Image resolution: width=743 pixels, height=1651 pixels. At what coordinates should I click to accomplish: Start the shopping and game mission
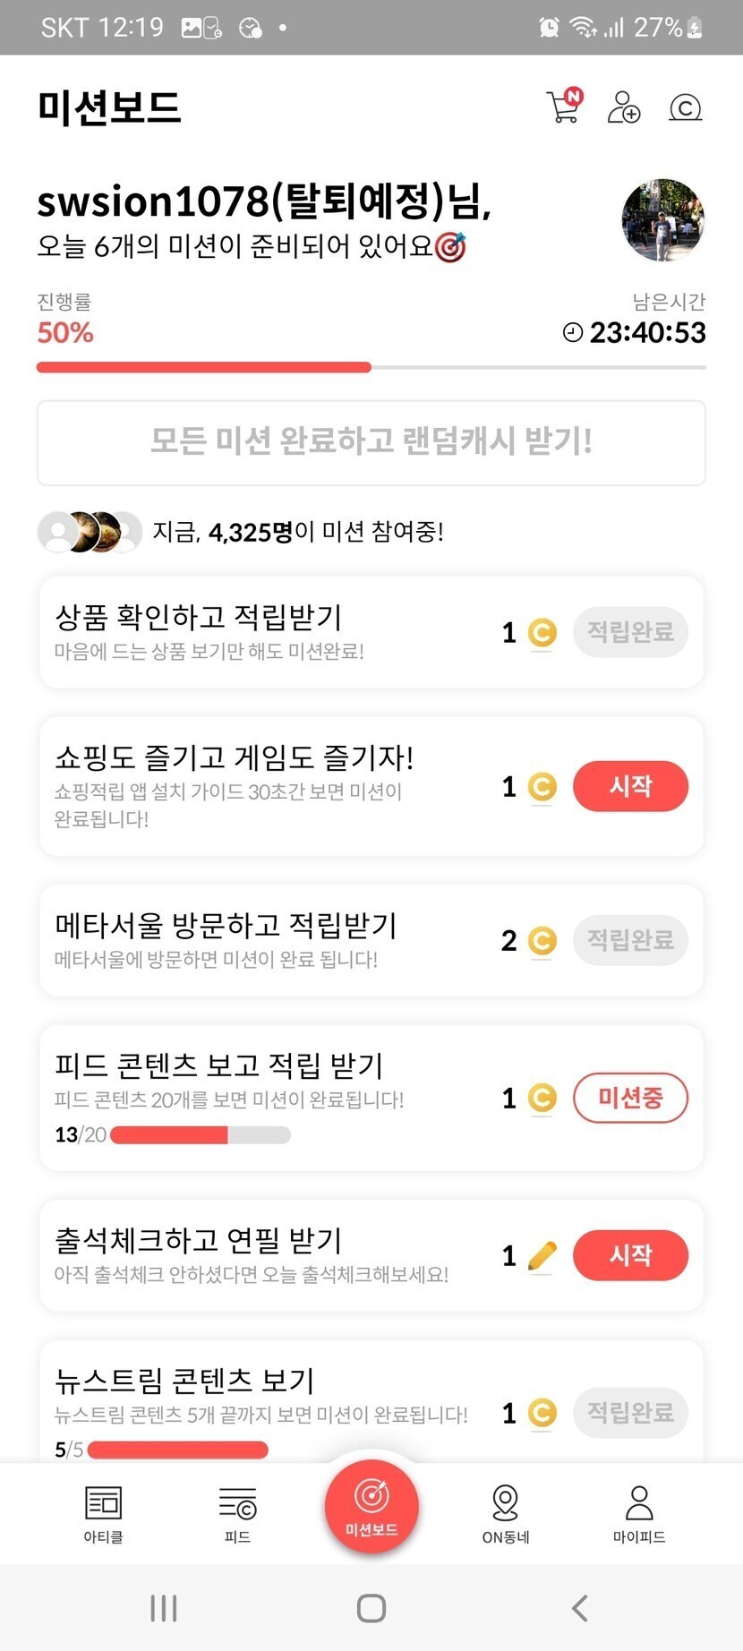tap(630, 786)
